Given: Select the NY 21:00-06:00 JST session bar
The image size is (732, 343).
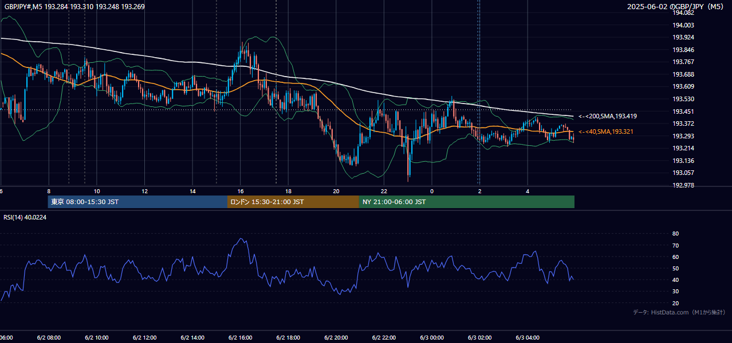Looking at the screenshot, I should (467, 202).
